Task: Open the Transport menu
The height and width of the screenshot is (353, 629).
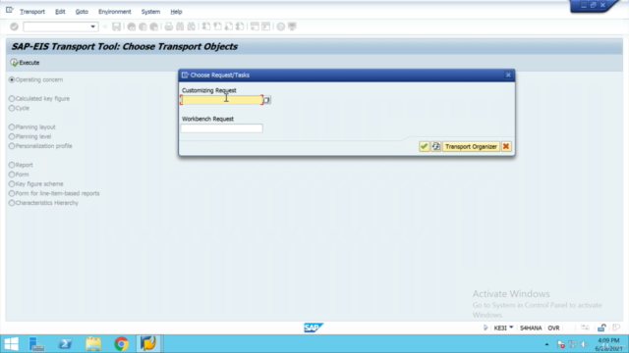Action: click(x=32, y=12)
